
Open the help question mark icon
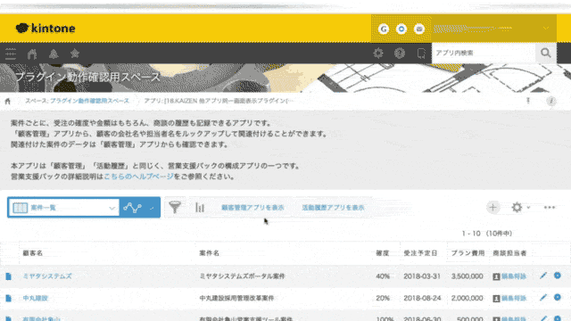400,53
